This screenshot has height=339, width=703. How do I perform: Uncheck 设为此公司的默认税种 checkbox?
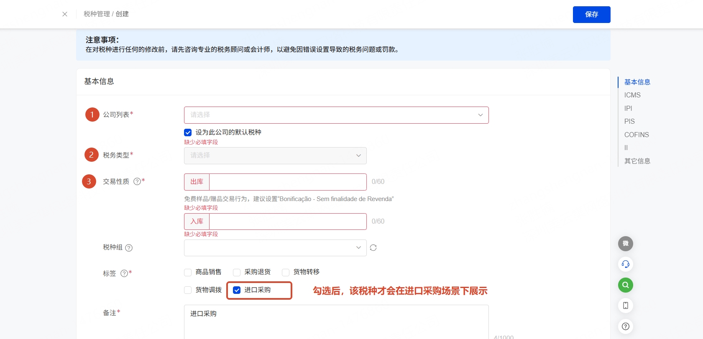click(188, 133)
